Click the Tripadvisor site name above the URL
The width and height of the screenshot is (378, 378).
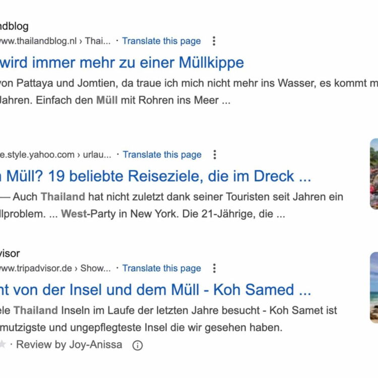pos(10,254)
